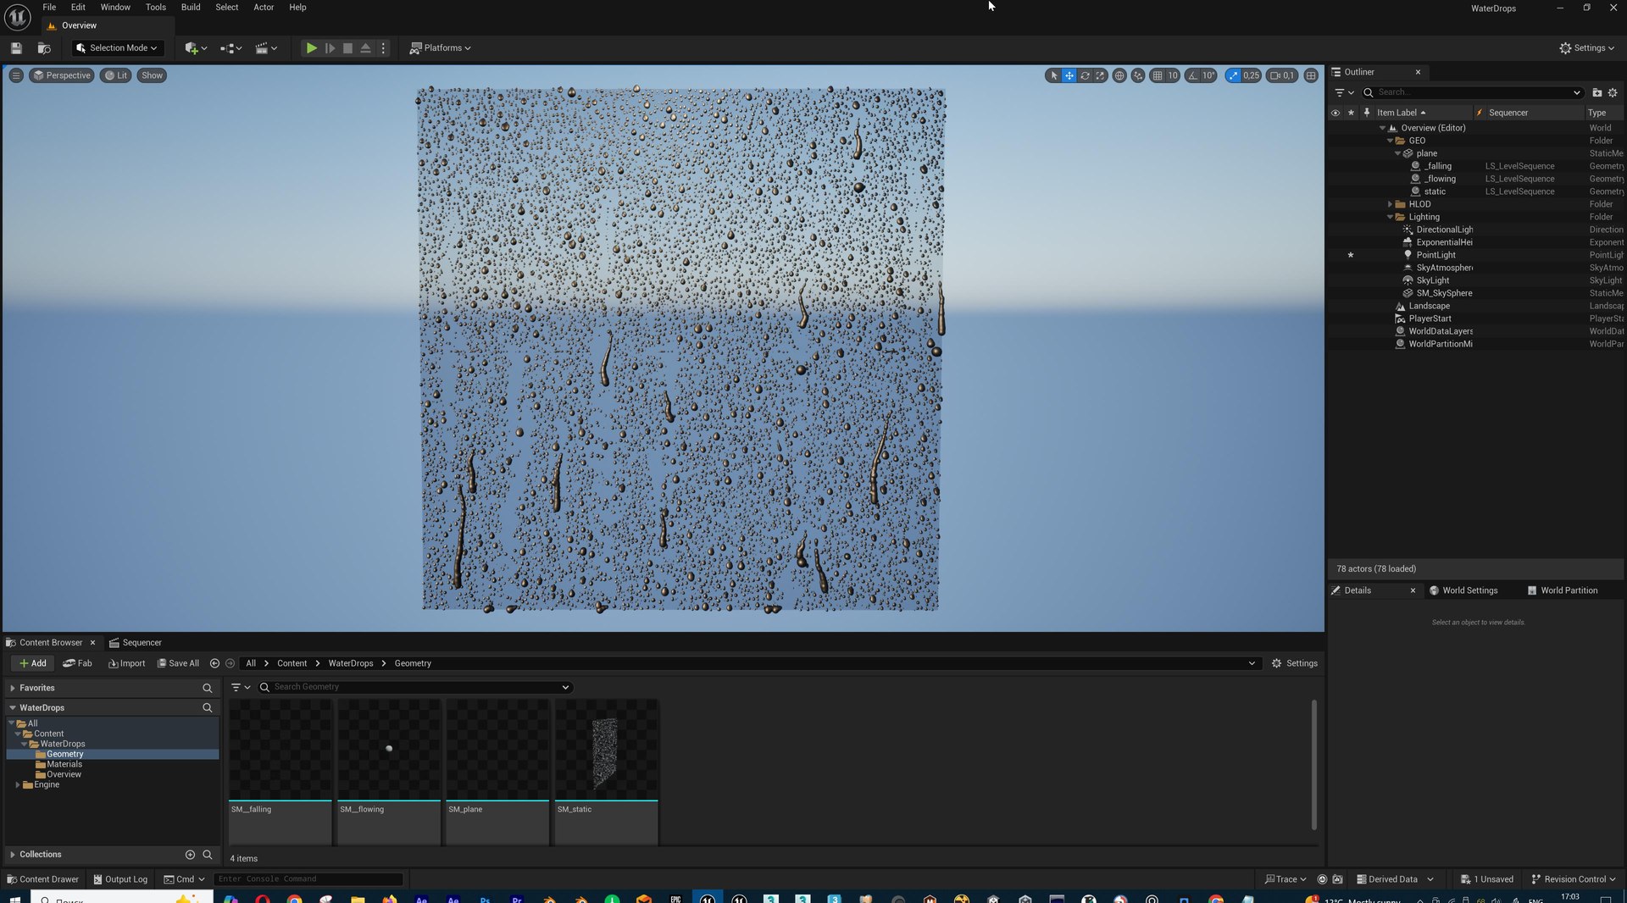
Task: Open the Revision Control menu
Action: pyautogui.click(x=1574, y=879)
